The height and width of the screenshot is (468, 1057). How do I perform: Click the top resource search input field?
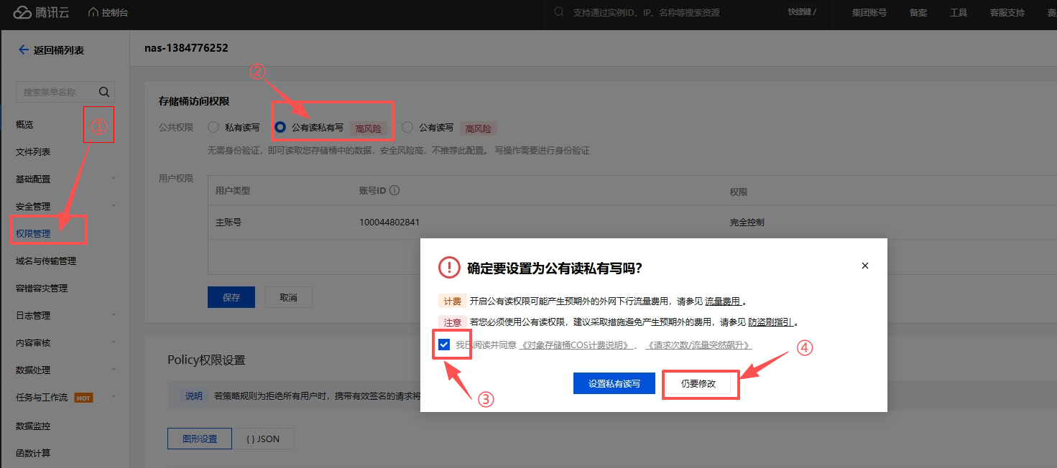pyautogui.click(x=668, y=13)
